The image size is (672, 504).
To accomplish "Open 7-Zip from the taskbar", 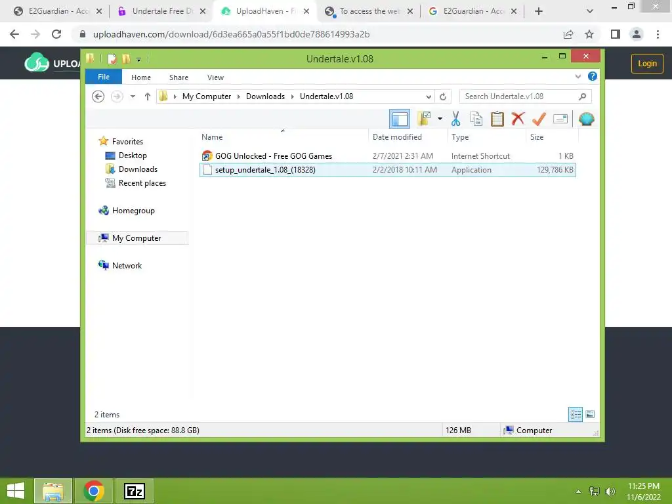I will 135,491.
